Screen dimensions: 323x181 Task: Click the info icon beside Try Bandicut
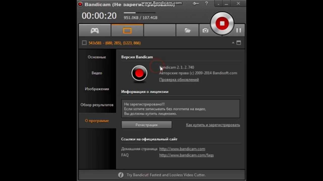(x=121, y=175)
